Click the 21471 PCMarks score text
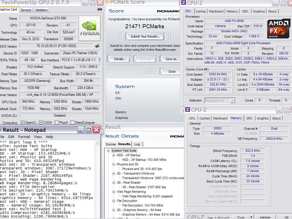Image resolution: width=292 pixels, height=219 pixels. click(x=145, y=26)
